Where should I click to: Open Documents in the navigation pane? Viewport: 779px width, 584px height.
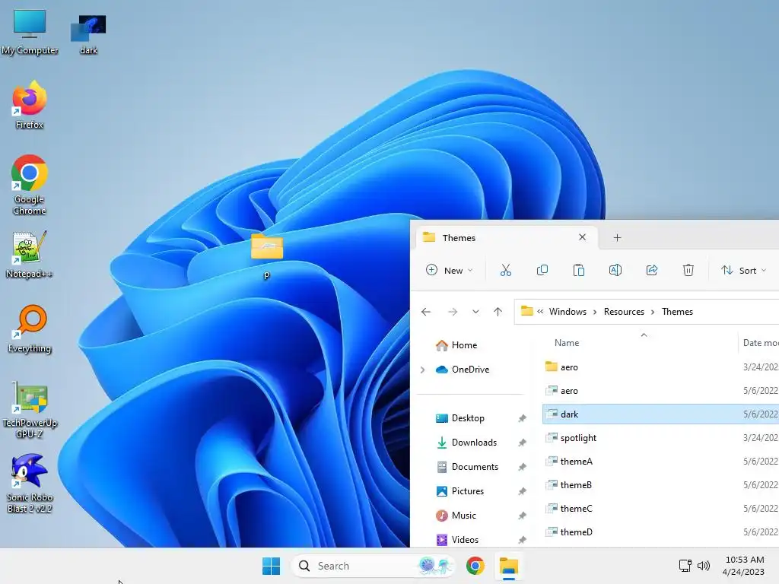pos(467,467)
